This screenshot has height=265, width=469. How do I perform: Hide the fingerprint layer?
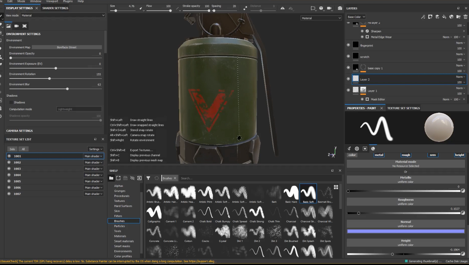tap(348, 45)
